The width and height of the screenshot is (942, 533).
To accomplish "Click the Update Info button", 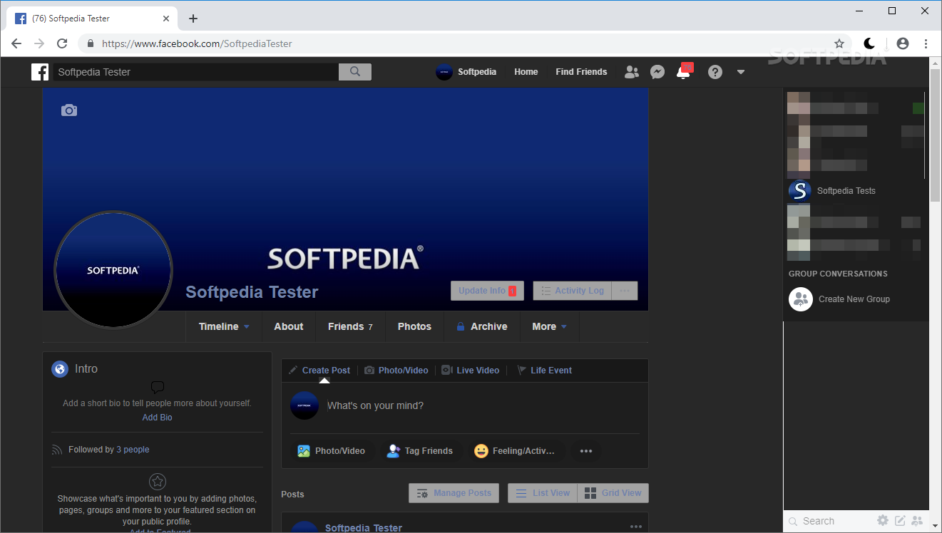I will coord(487,291).
